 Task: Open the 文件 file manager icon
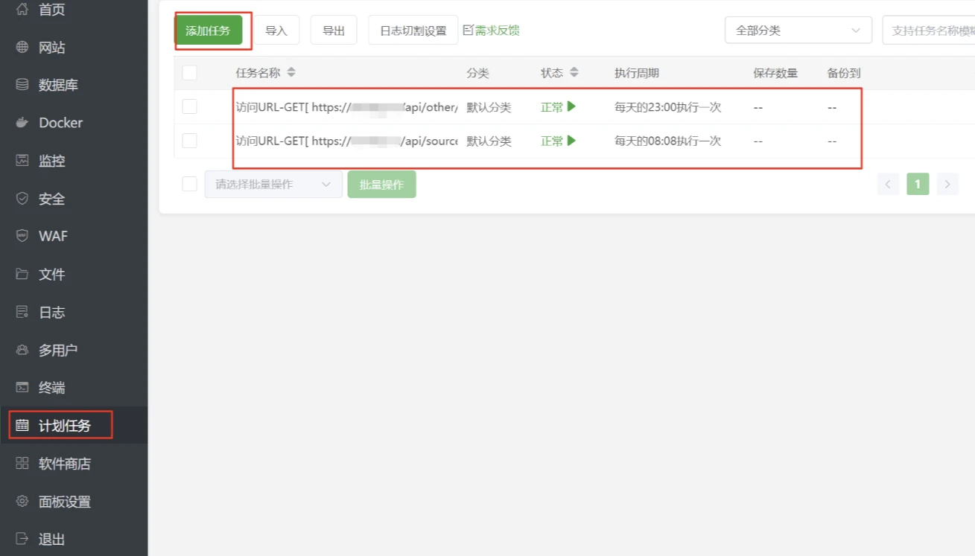49,274
